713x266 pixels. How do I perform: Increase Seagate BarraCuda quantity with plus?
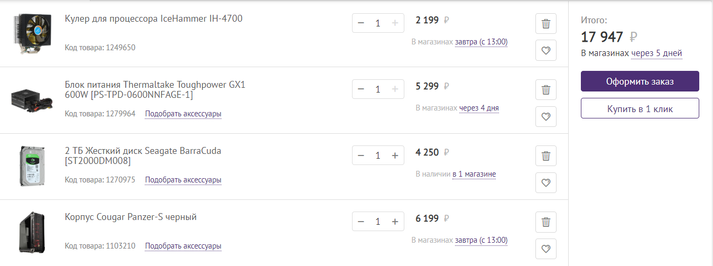pyautogui.click(x=394, y=155)
